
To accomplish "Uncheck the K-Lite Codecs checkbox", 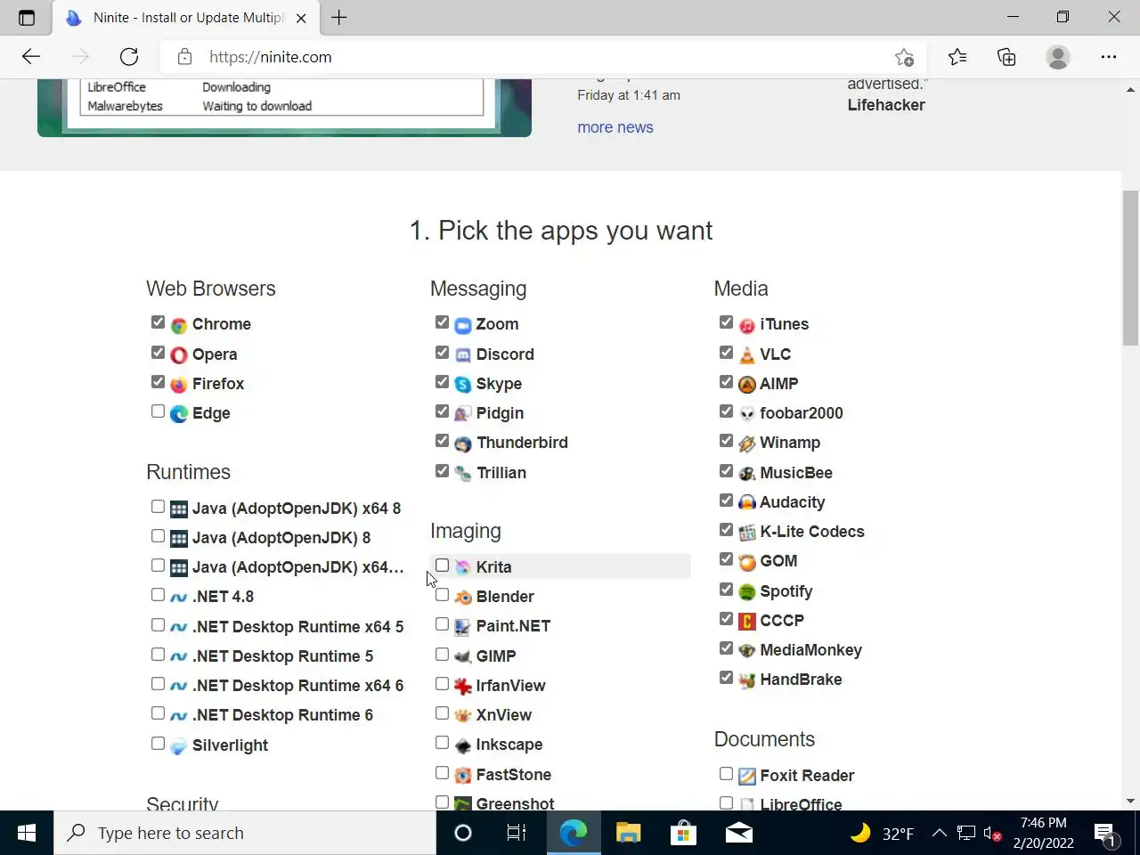I will [726, 530].
